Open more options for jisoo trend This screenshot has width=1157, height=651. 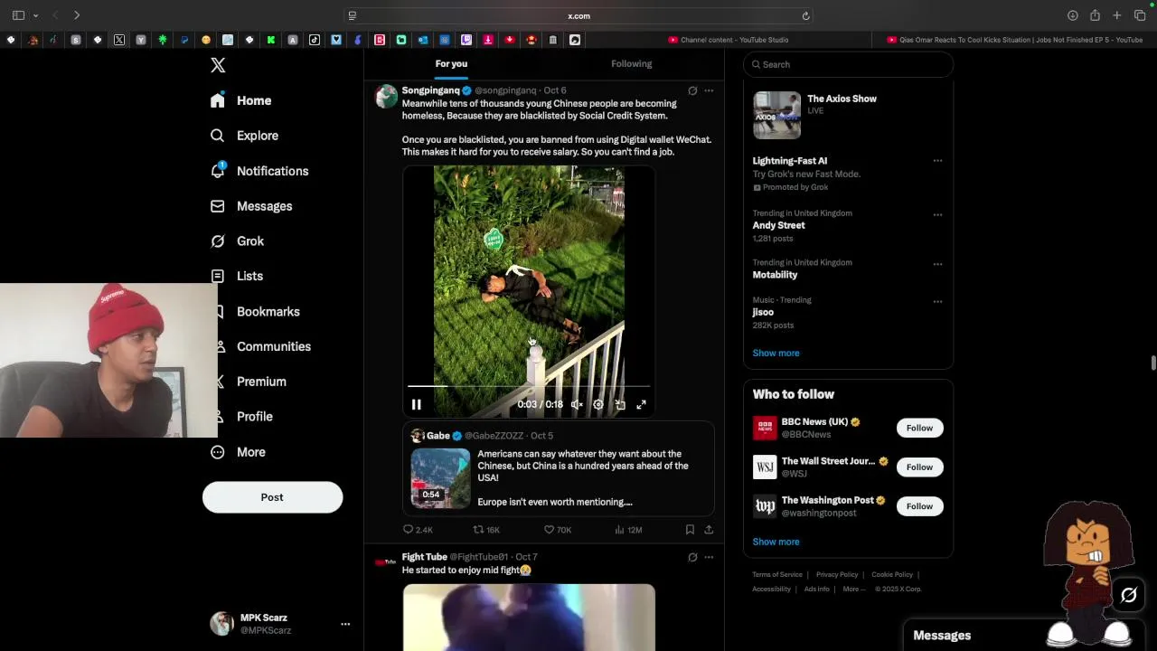point(937,301)
